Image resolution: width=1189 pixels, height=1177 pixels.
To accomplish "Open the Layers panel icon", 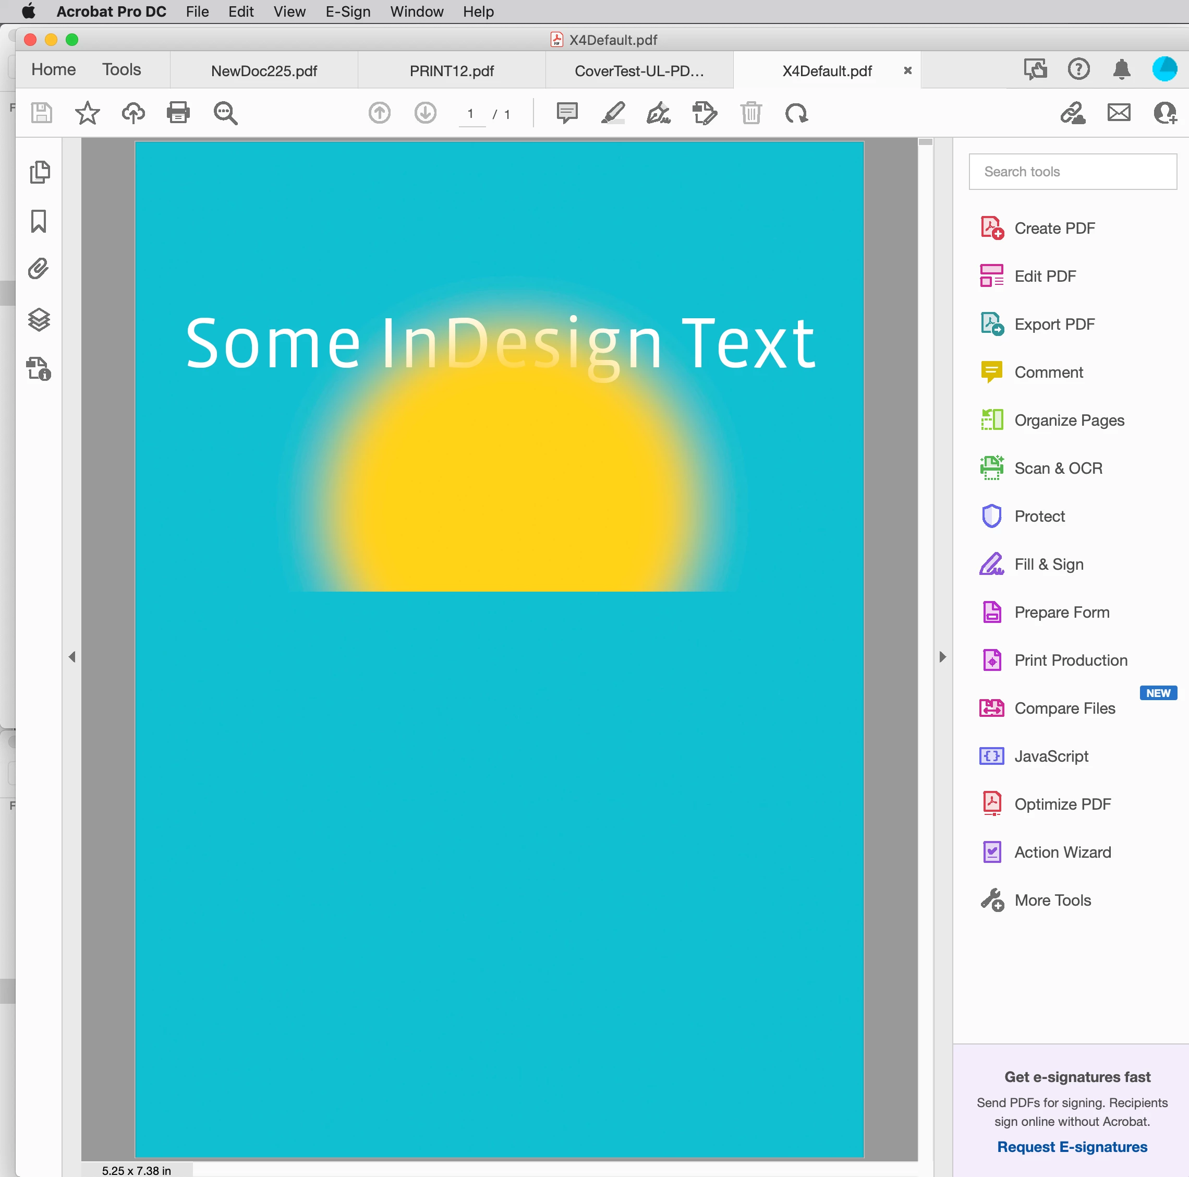I will [39, 319].
